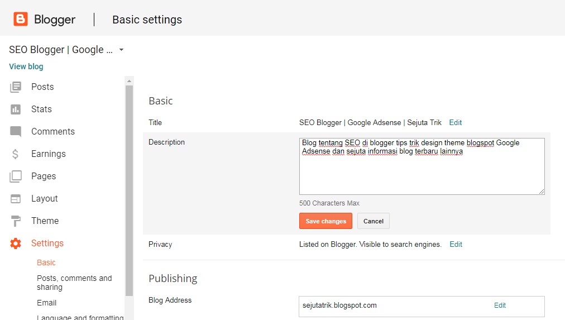Screen dimensions: 565x320
Task: Click inside the Description text area
Action: (422, 166)
